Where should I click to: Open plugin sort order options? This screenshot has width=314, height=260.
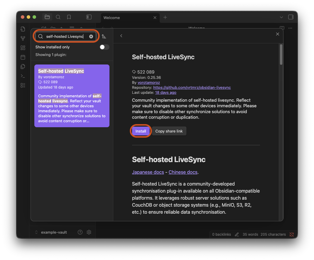[x=104, y=36]
